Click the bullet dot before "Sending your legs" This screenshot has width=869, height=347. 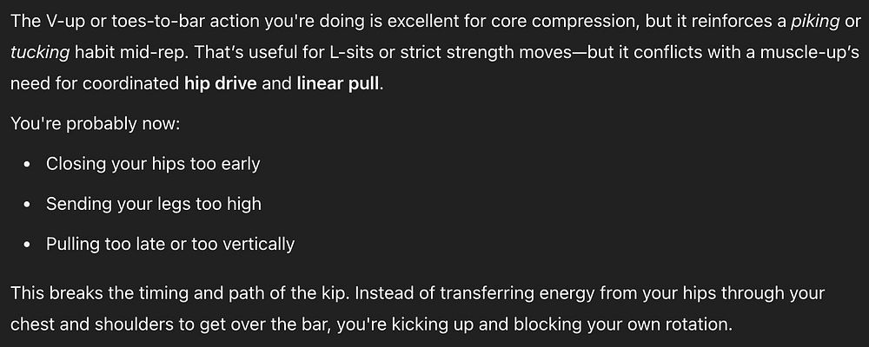point(27,205)
